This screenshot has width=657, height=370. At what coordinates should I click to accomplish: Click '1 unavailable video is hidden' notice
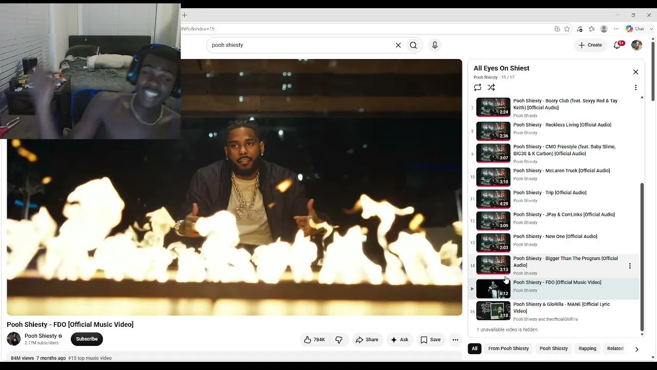tap(507, 330)
